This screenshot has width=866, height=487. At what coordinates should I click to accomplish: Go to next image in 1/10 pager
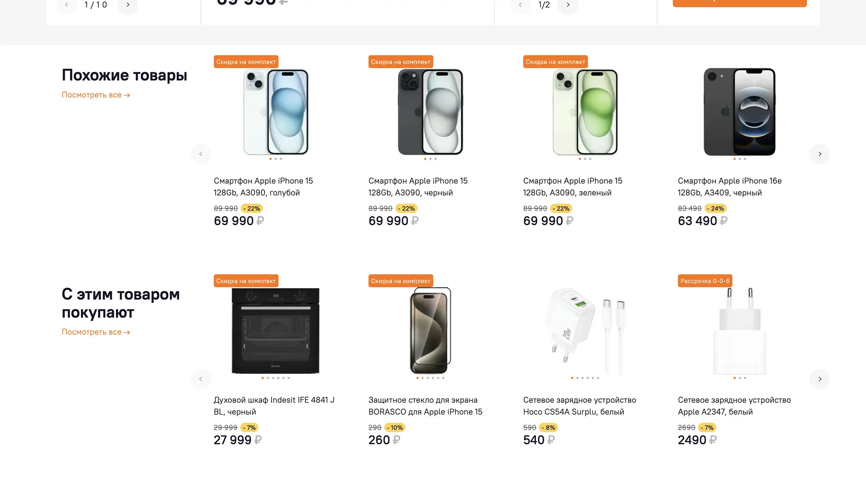click(x=128, y=5)
